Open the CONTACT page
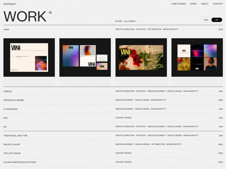Viewport: 226px width, 169px height. click(218, 4)
